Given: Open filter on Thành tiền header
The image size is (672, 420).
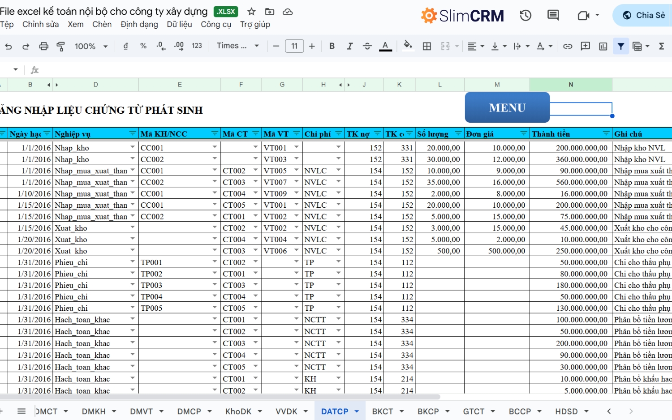Looking at the screenshot, I should pos(606,133).
